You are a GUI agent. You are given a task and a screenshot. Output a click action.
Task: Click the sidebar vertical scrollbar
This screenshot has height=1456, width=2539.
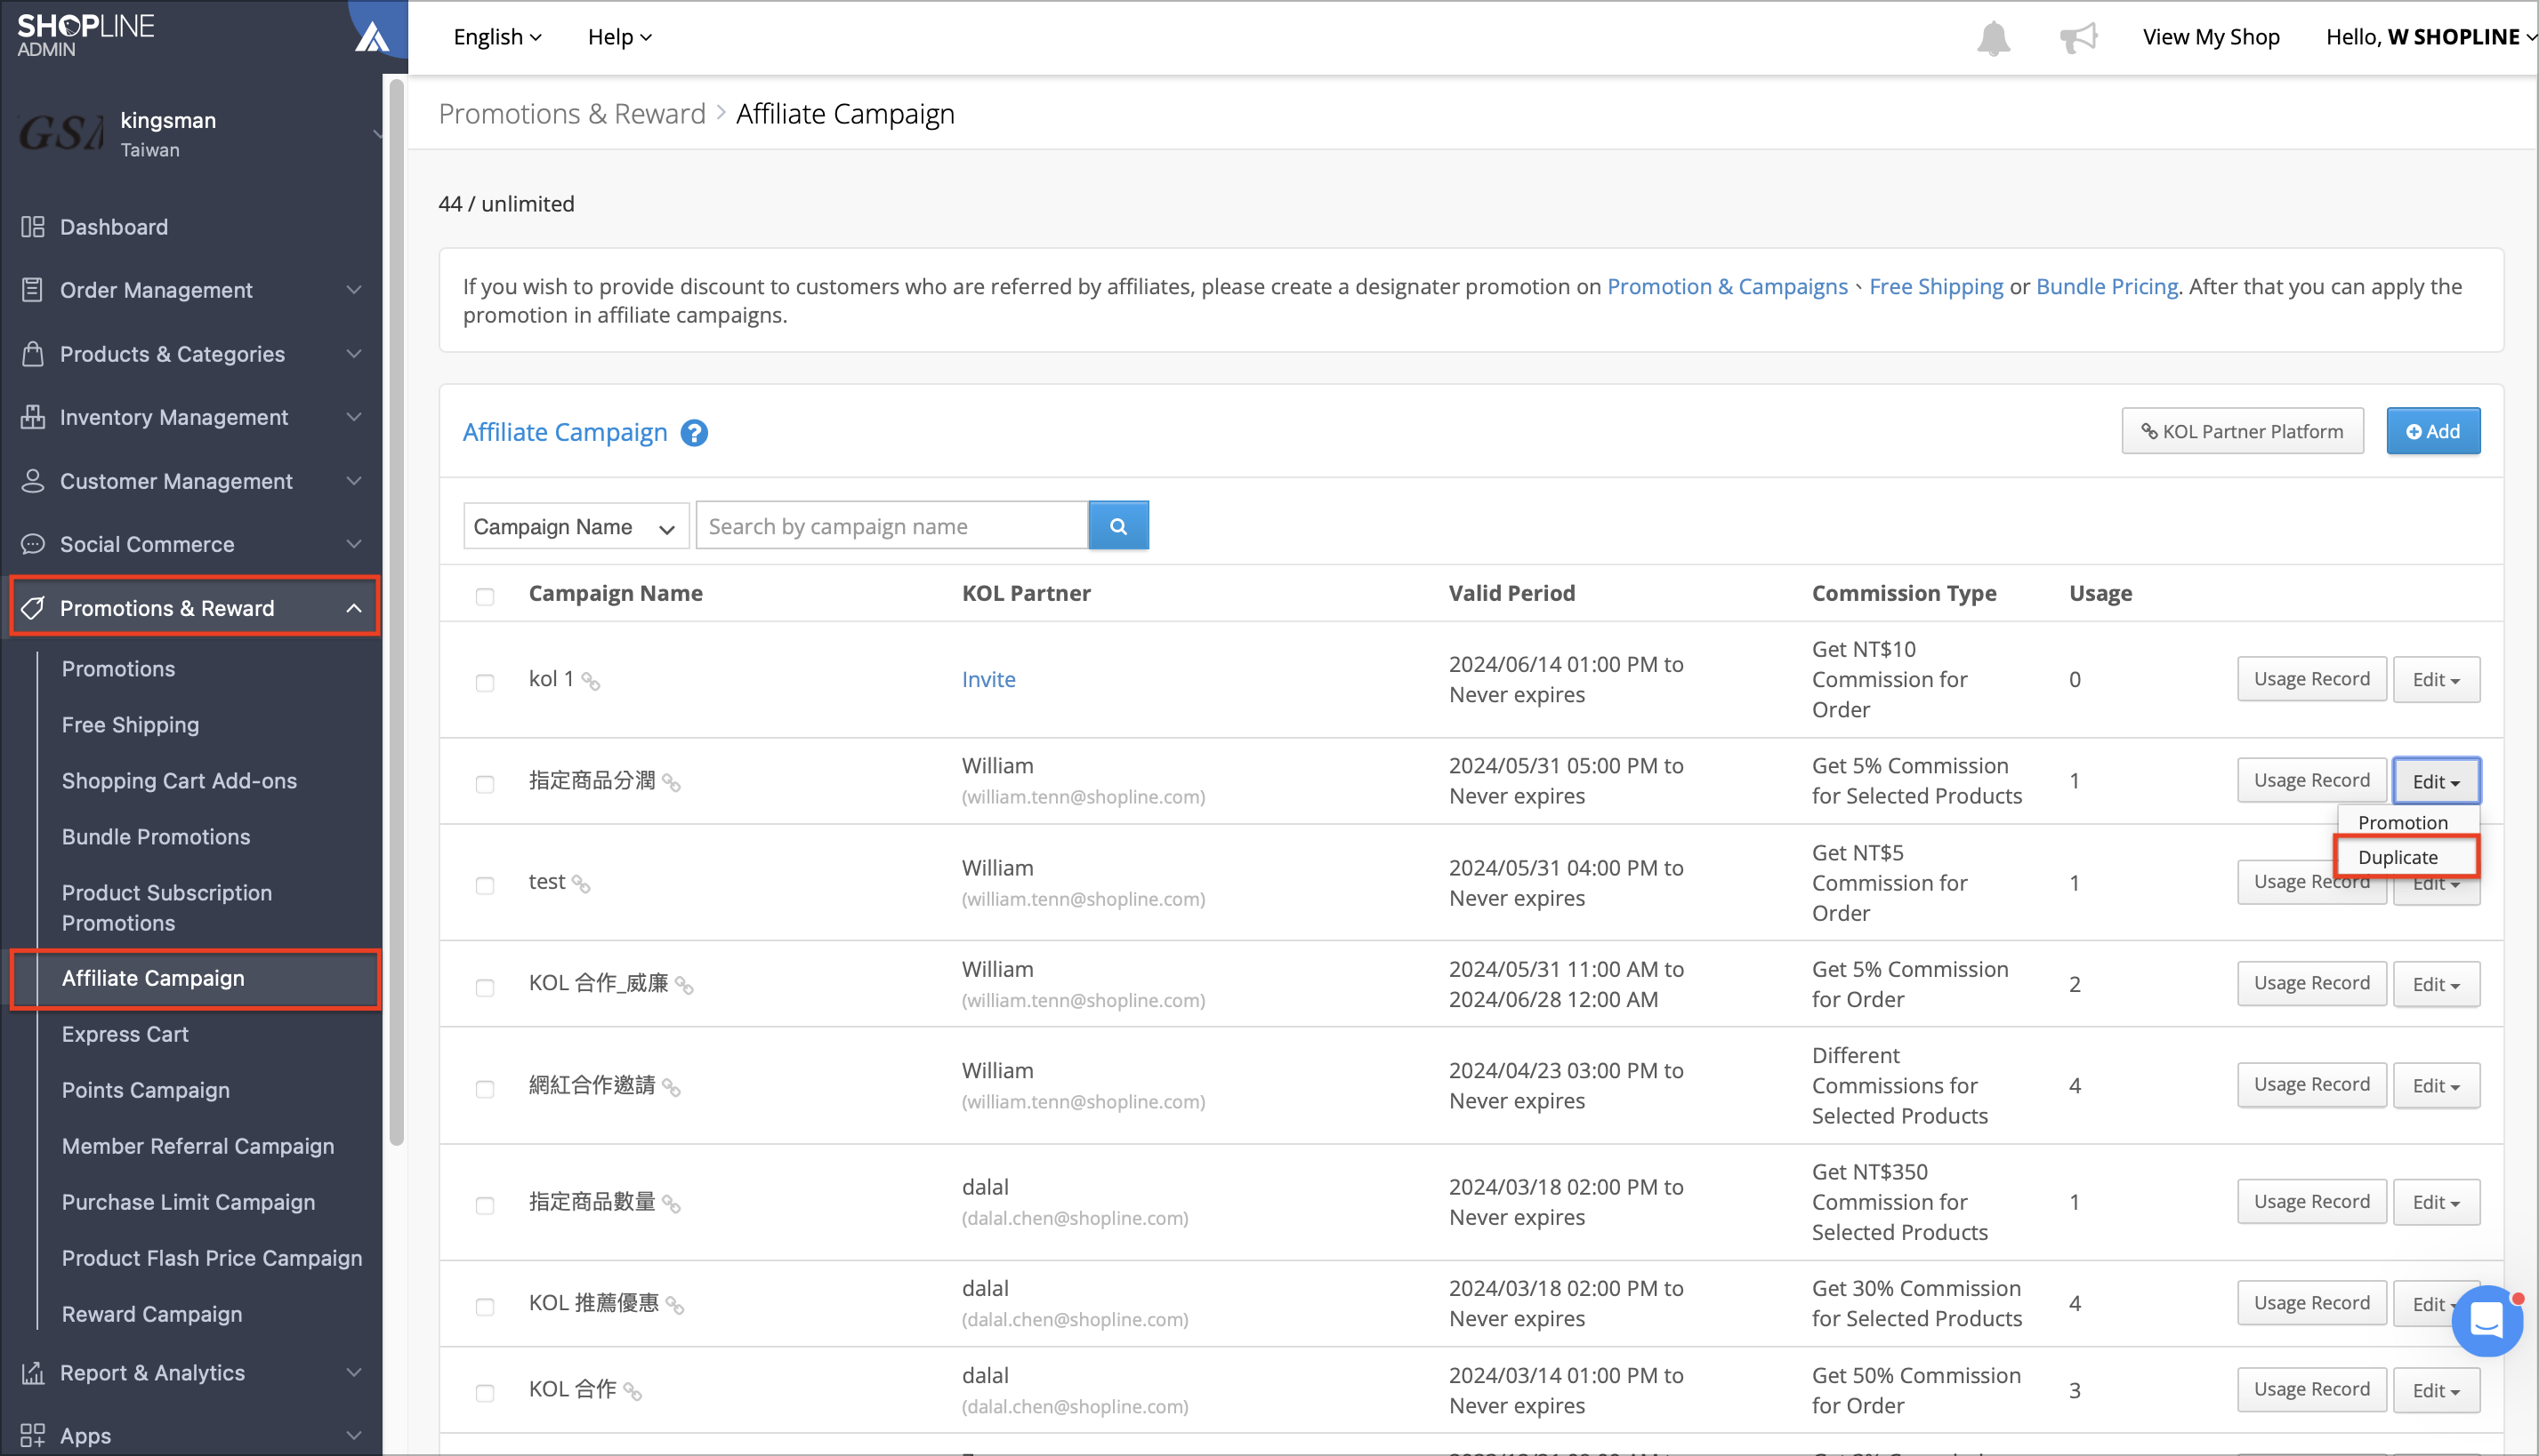396,612
